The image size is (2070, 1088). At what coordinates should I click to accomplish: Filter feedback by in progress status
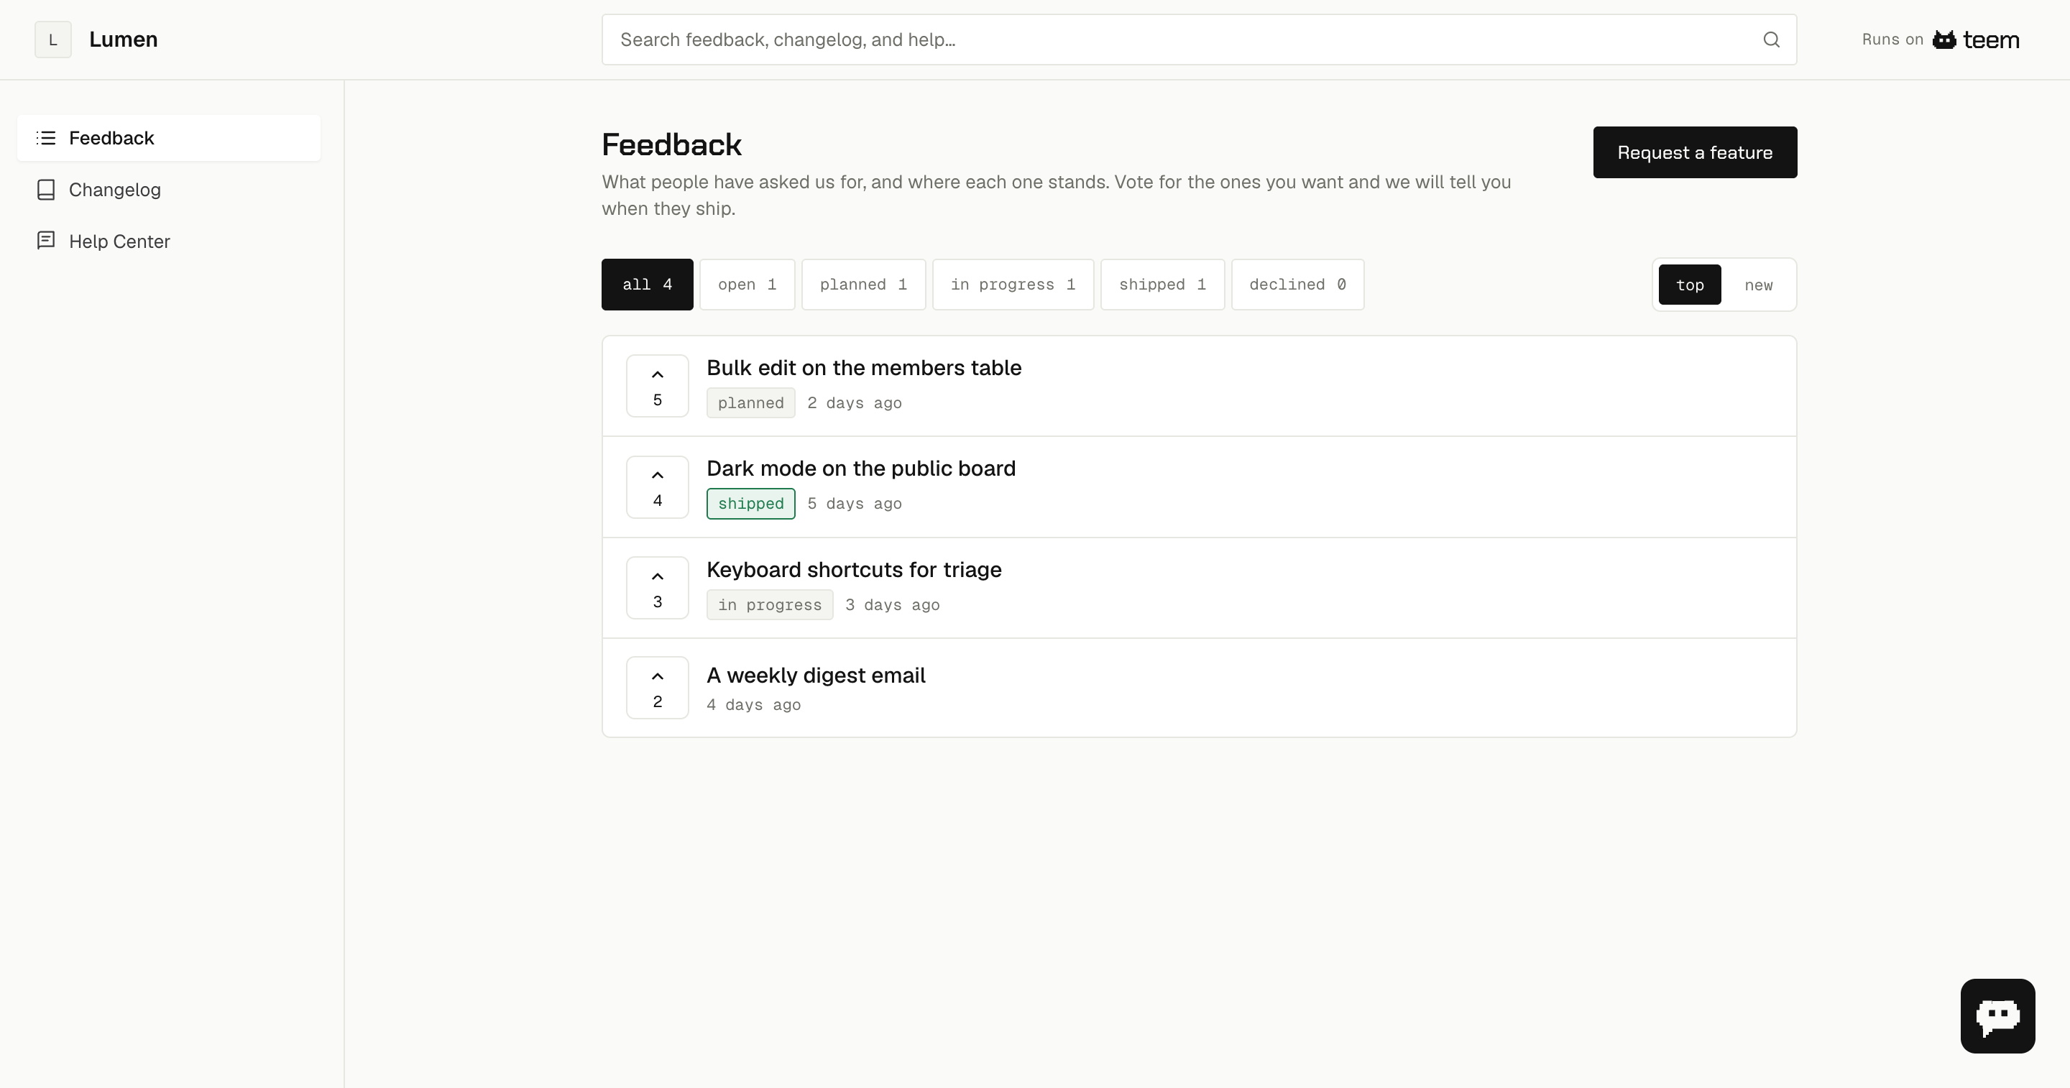click(x=1013, y=285)
